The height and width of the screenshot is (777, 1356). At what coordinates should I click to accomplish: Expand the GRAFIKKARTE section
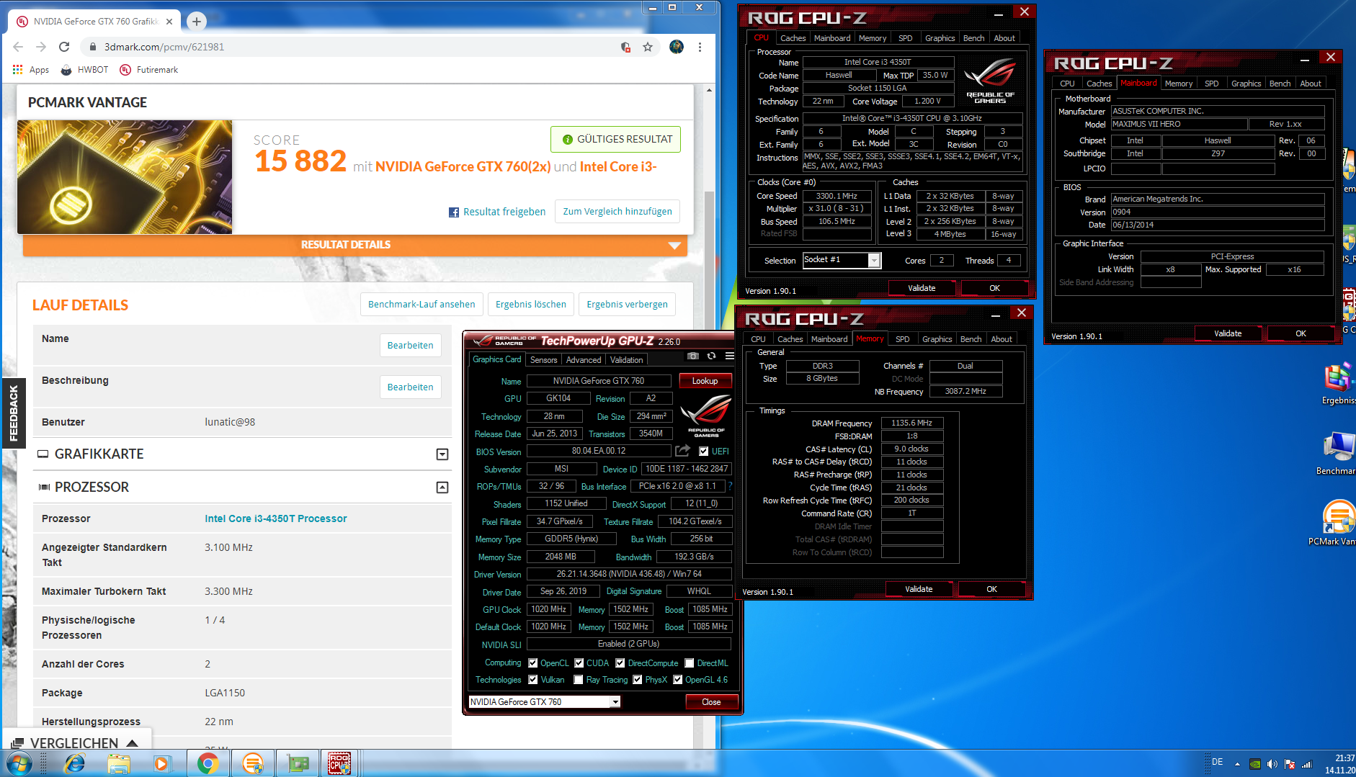(442, 454)
